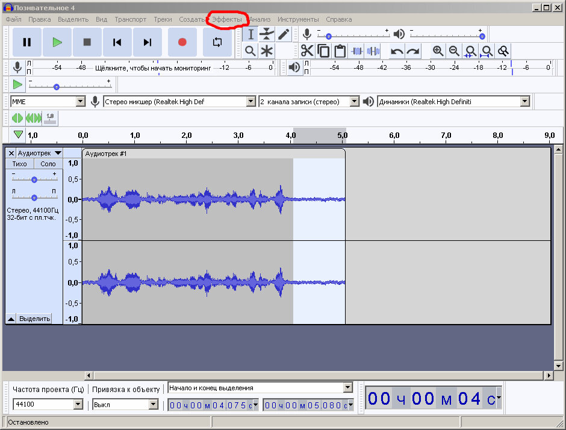Click the playback speed slider knob

[x=57, y=87]
